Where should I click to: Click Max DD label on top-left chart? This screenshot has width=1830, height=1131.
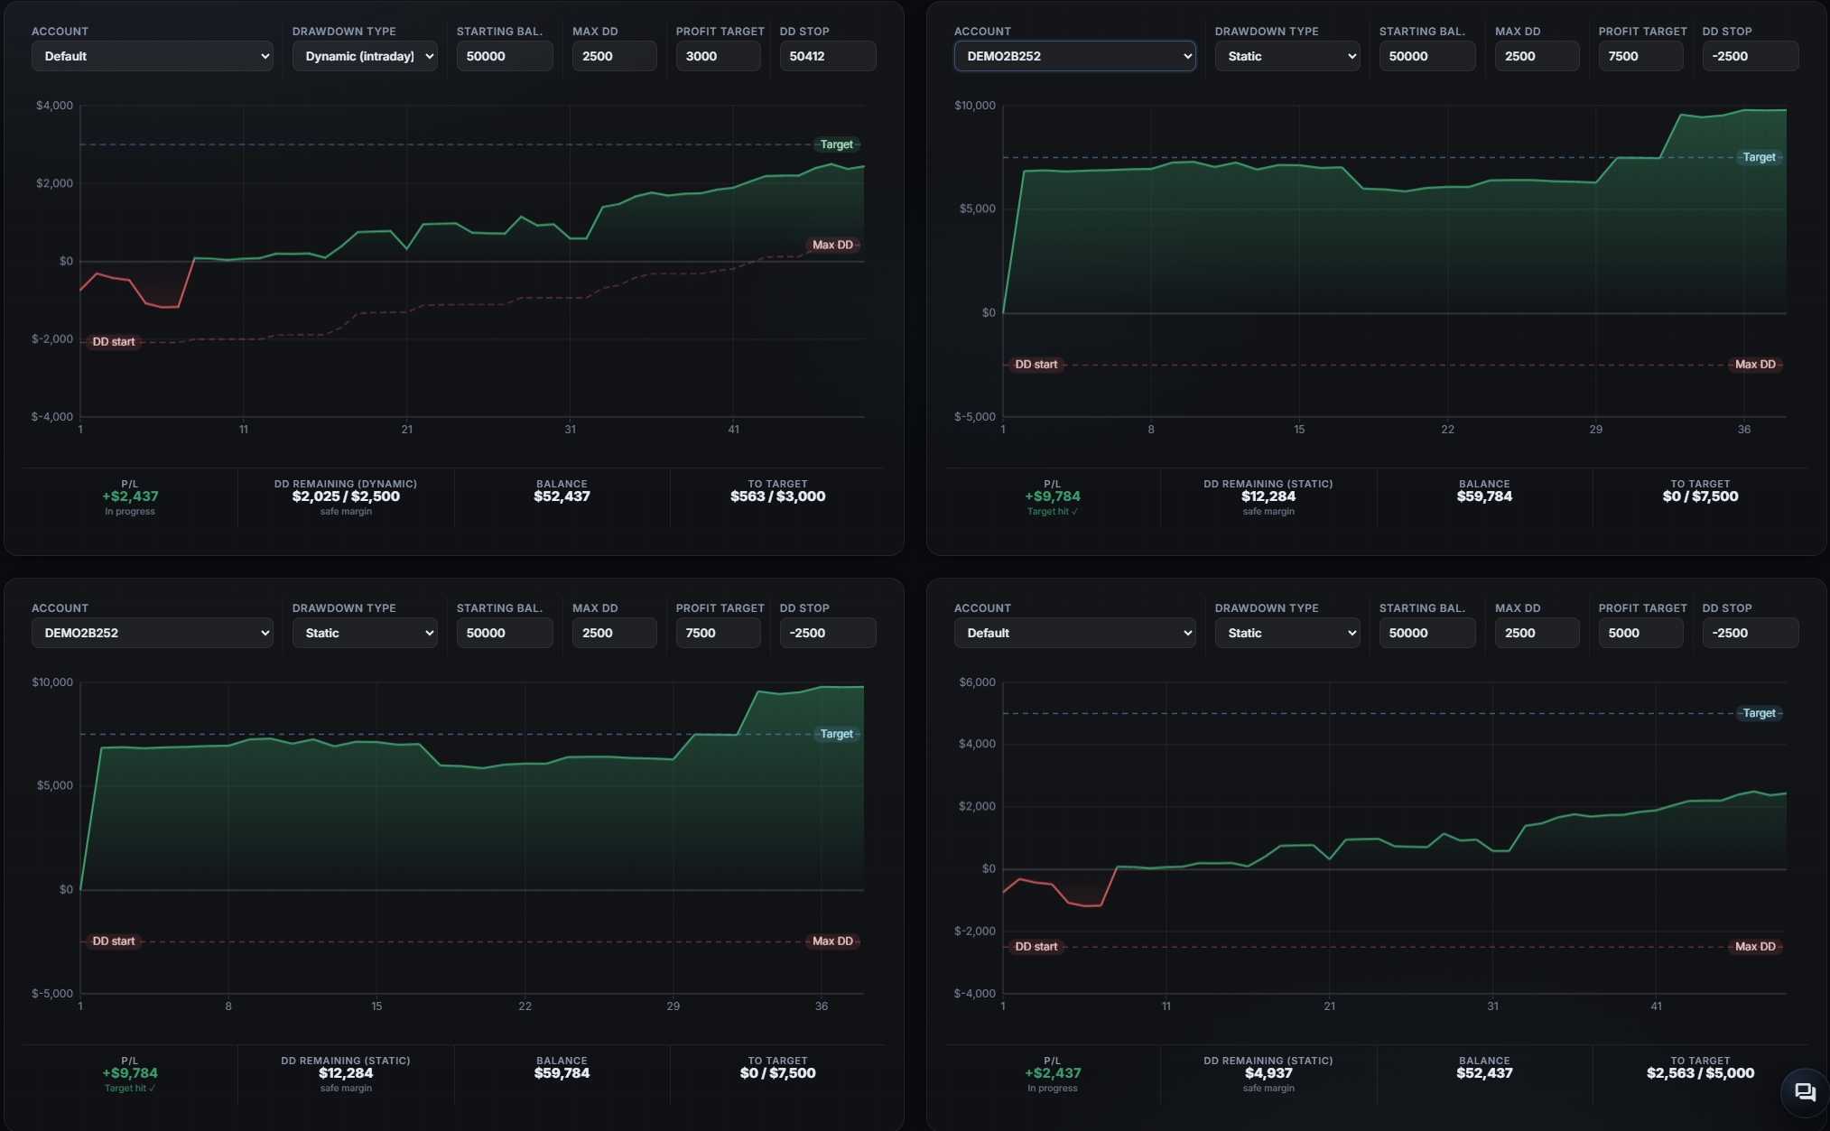pyautogui.click(x=832, y=245)
